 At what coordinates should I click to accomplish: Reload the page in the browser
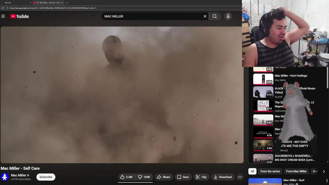[x=3, y=8]
